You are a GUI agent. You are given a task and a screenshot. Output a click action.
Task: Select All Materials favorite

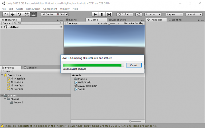[x=16, y=79]
